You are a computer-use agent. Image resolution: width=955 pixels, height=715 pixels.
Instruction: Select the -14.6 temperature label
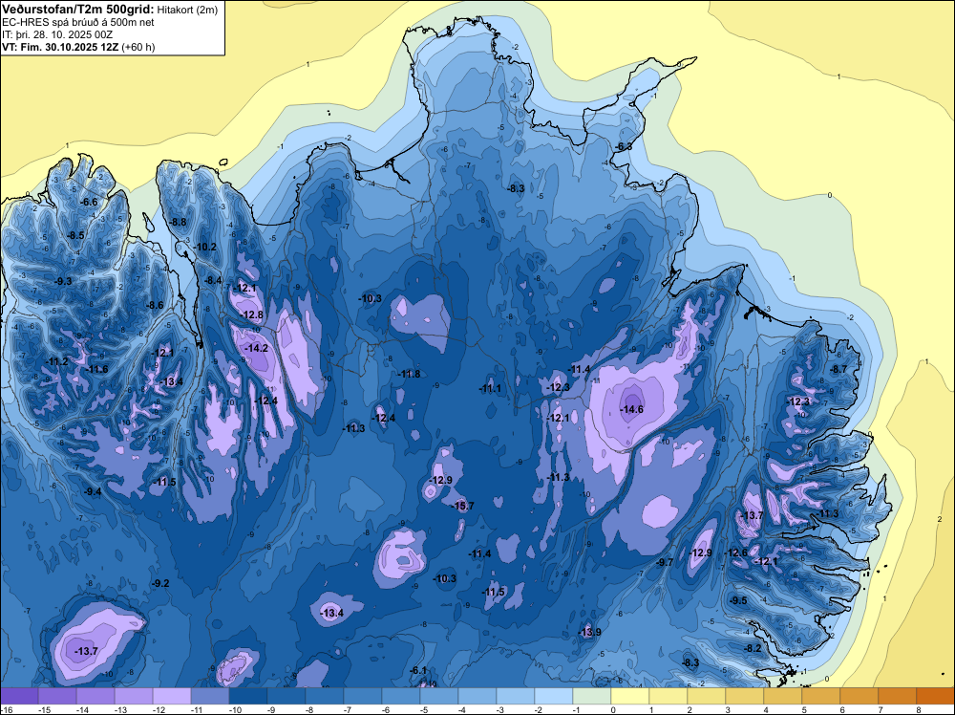631,409
